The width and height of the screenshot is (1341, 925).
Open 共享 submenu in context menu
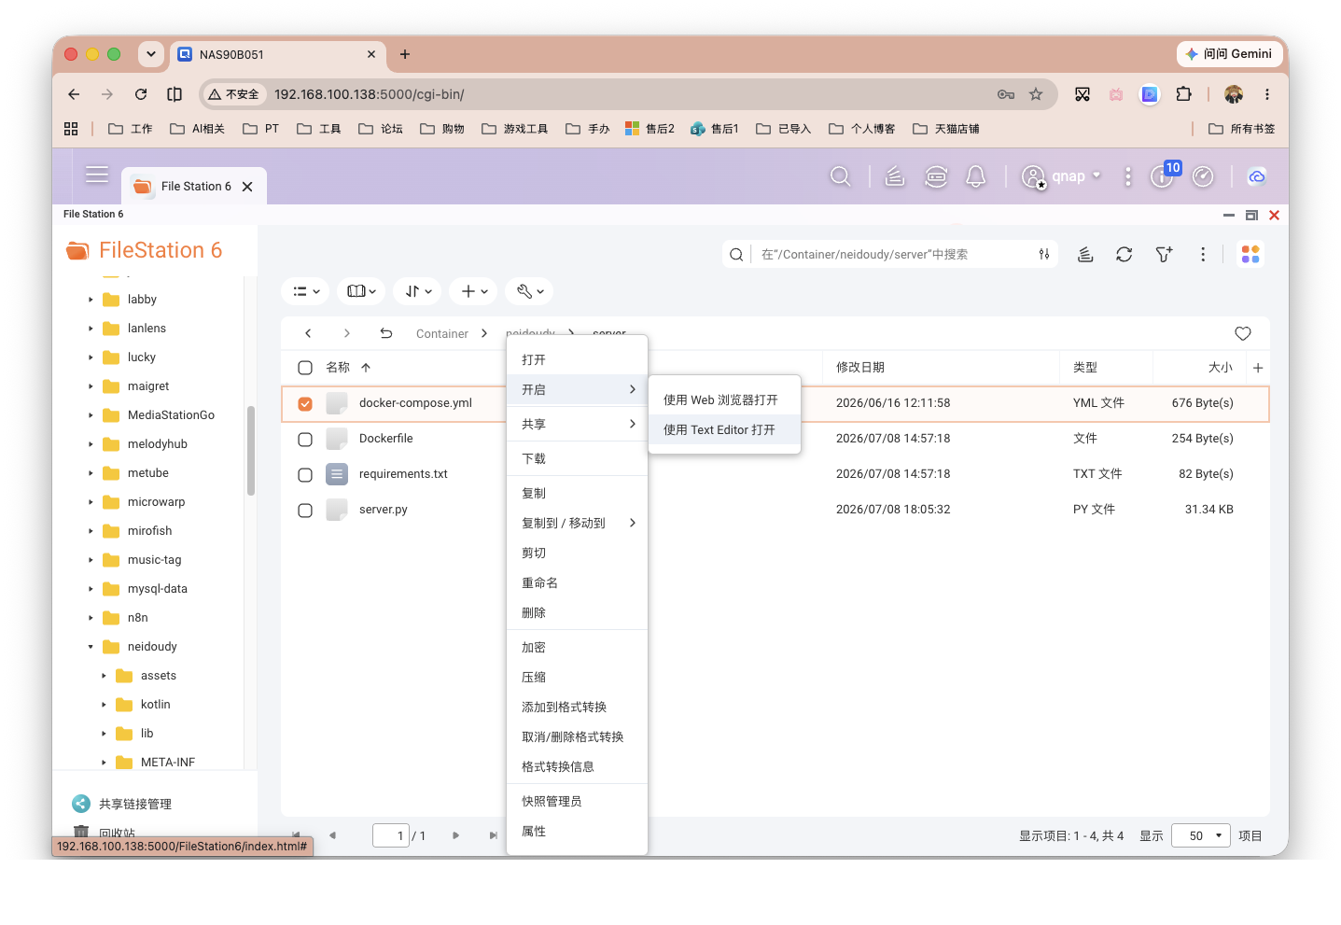point(577,425)
